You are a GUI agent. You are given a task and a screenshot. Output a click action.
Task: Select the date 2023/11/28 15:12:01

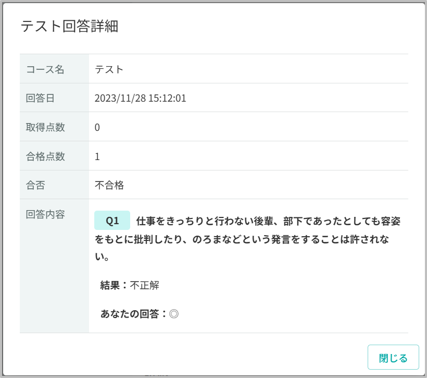pyautogui.click(x=140, y=98)
